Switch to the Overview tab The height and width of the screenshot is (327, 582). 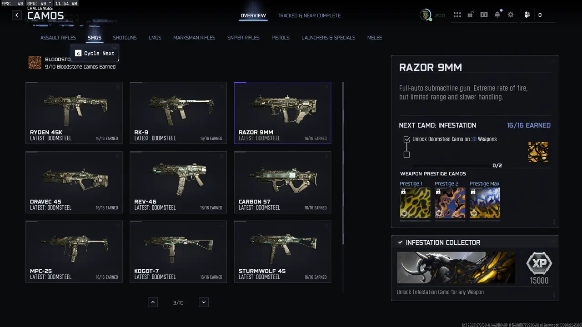[253, 15]
